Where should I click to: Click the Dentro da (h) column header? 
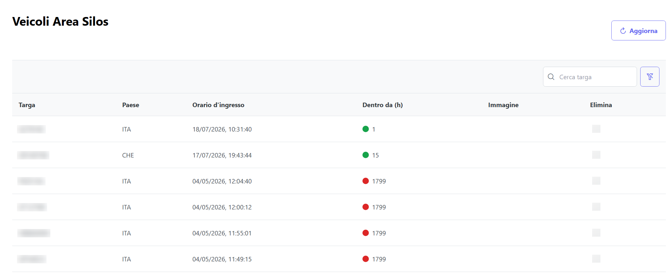pyautogui.click(x=382, y=105)
